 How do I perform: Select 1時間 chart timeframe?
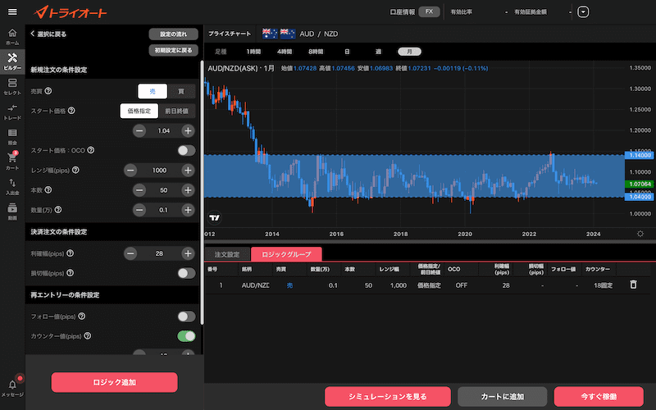tap(253, 52)
